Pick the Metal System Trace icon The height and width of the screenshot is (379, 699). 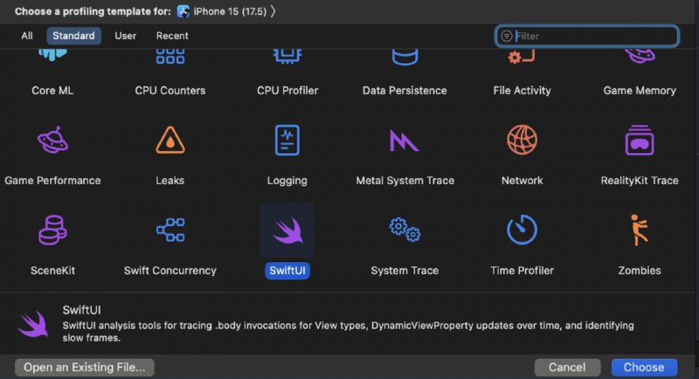click(x=405, y=141)
